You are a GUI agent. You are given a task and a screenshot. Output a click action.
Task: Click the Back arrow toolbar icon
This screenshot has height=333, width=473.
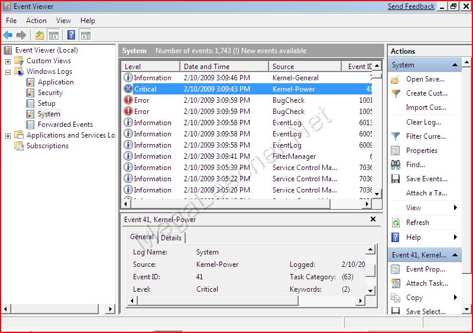click(x=8, y=35)
